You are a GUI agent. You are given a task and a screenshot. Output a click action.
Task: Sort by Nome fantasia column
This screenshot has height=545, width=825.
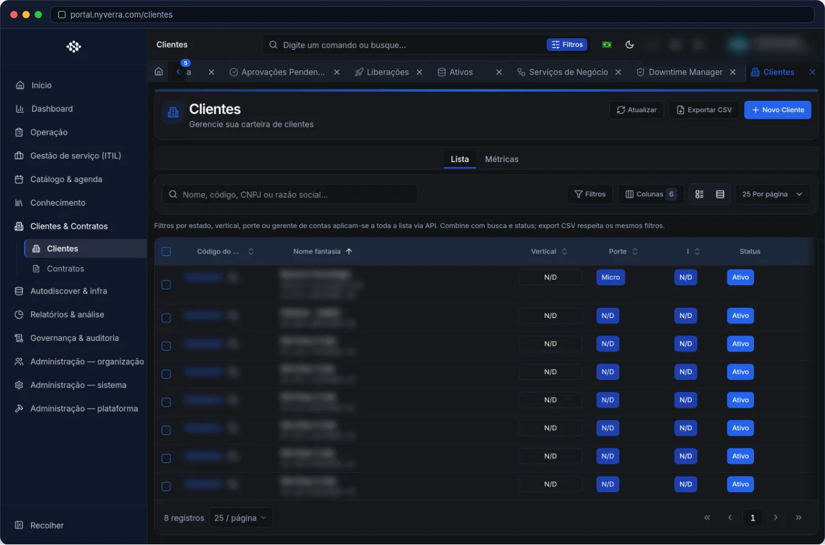click(323, 251)
